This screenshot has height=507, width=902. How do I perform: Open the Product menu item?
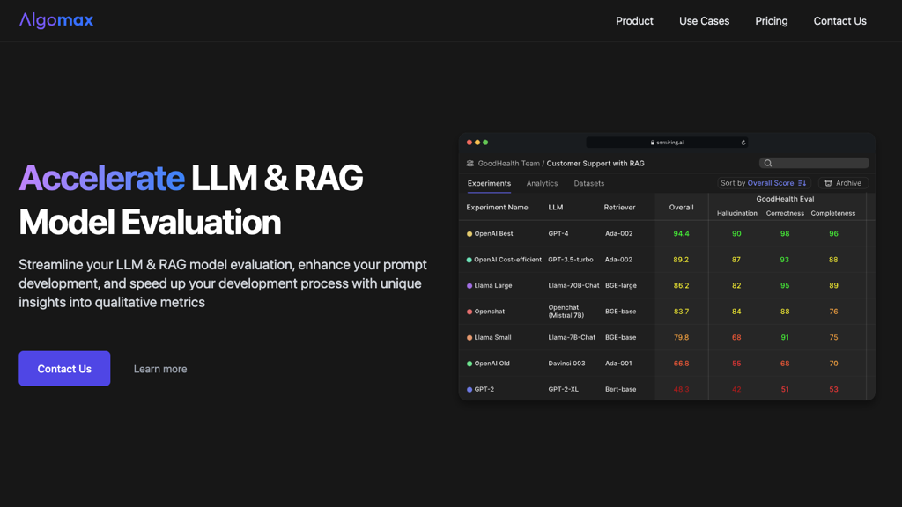[634, 21]
